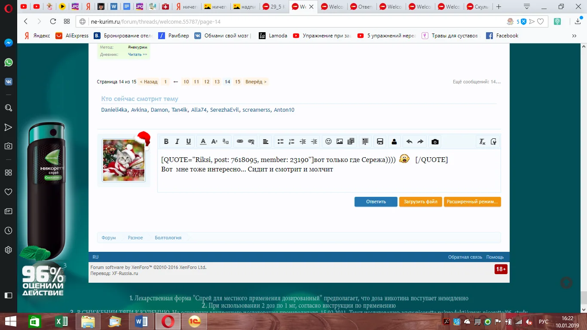Open the Помощь footer link
The width and height of the screenshot is (587, 330).
coord(495,257)
